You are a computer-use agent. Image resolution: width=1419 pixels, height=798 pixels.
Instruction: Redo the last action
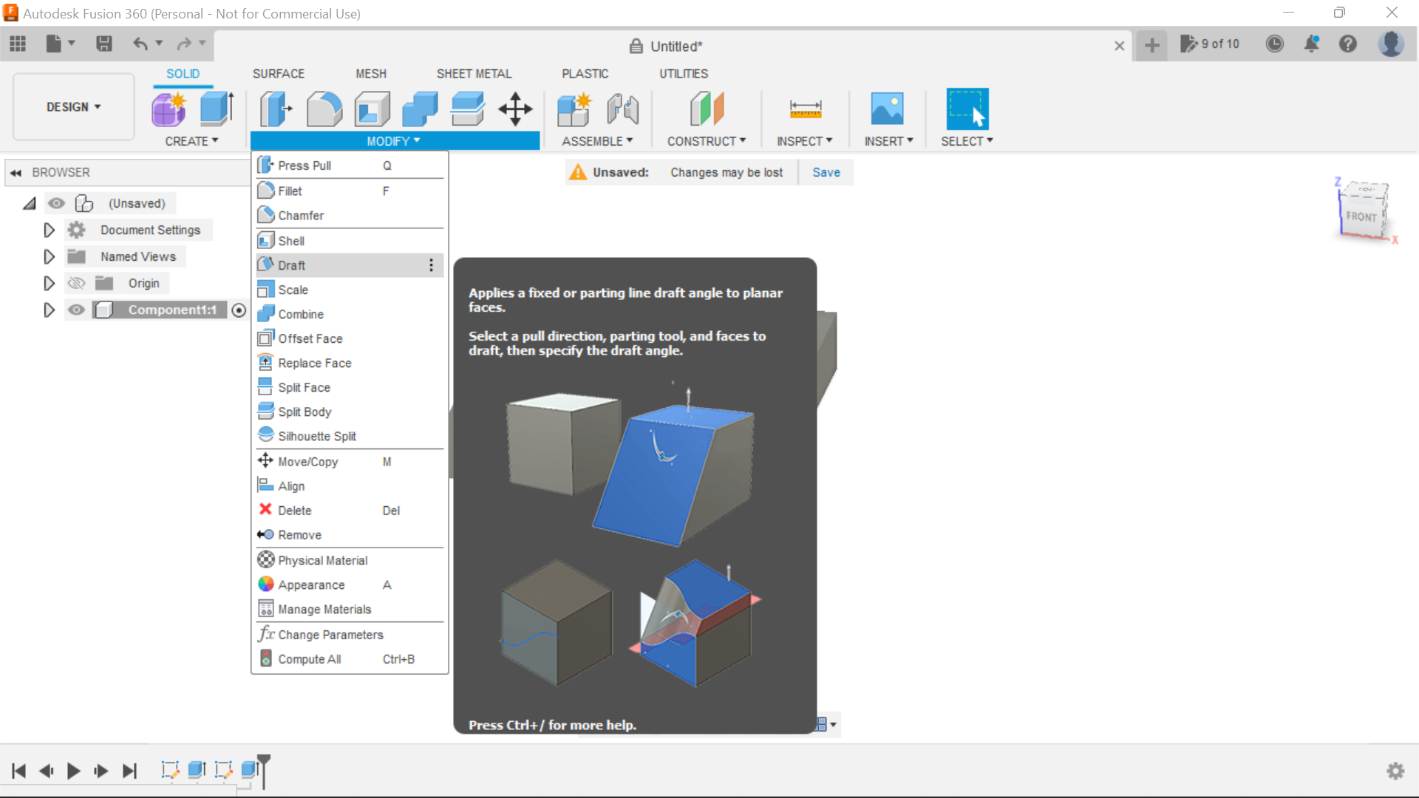(x=184, y=44)
